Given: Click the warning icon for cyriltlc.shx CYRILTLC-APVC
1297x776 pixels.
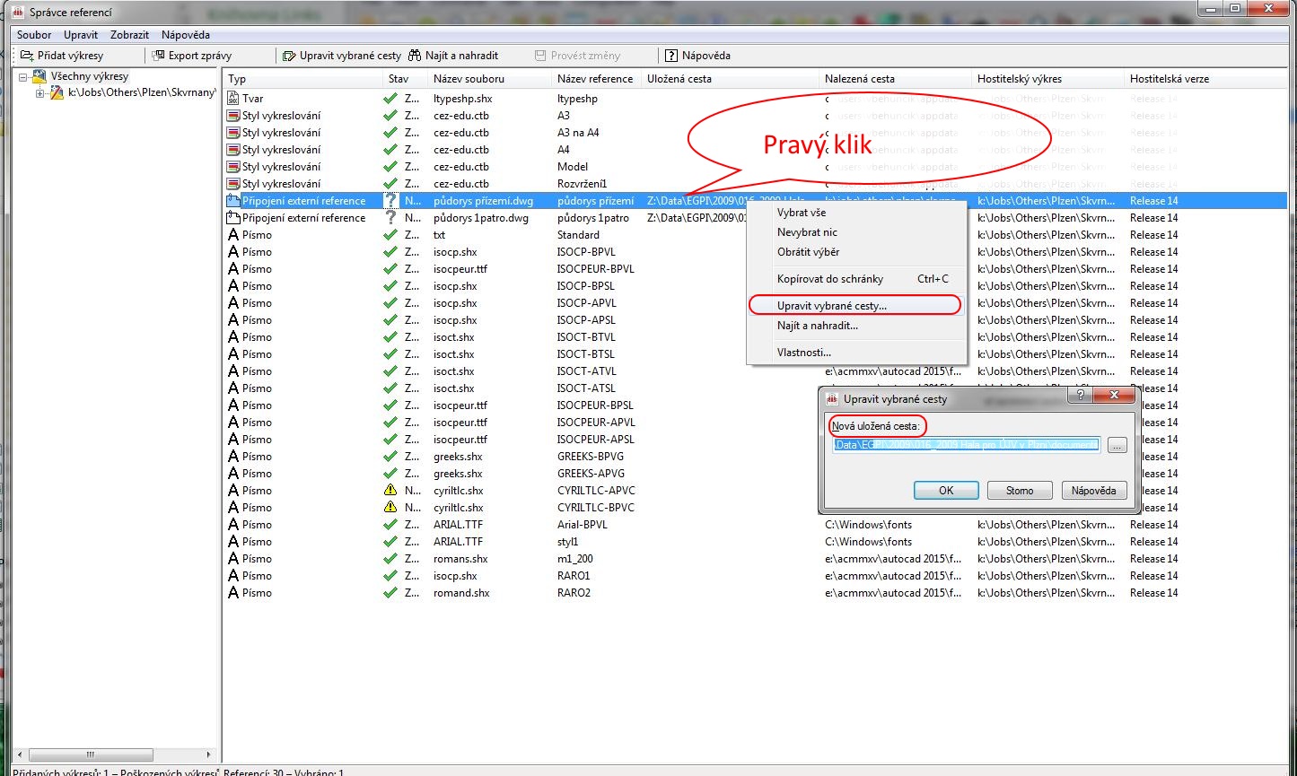Looking at the screenshot, I should [x=390, y=491].
